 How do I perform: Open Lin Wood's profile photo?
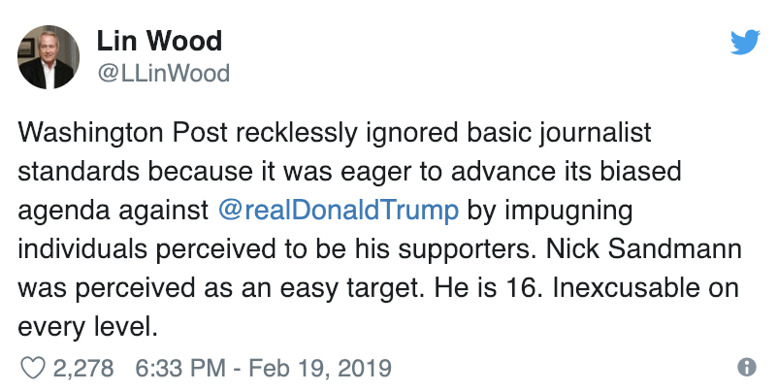[49, 57]
